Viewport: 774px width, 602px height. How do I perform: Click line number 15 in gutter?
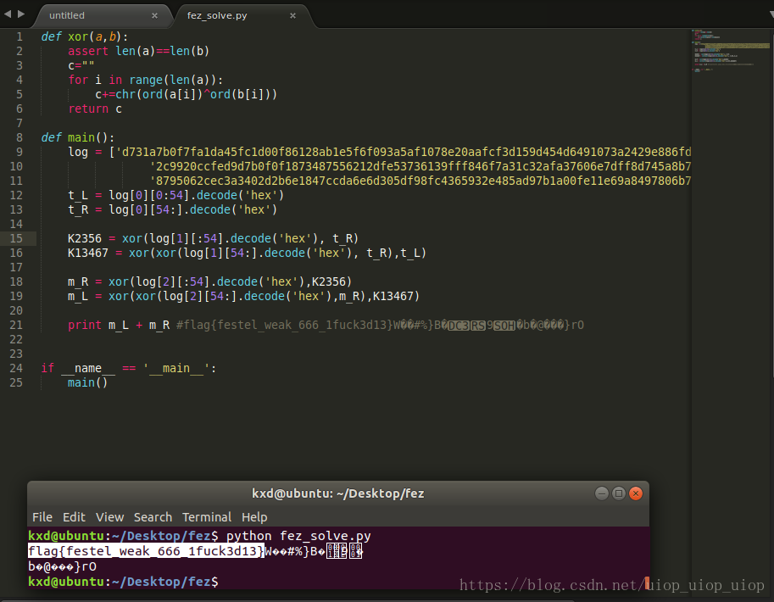point(16,238)
